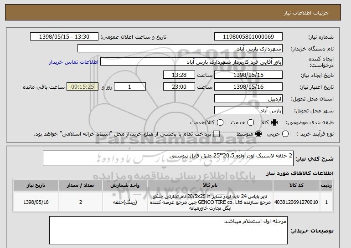Click the remaining time countdown 09:15:25

click(83, 87)
